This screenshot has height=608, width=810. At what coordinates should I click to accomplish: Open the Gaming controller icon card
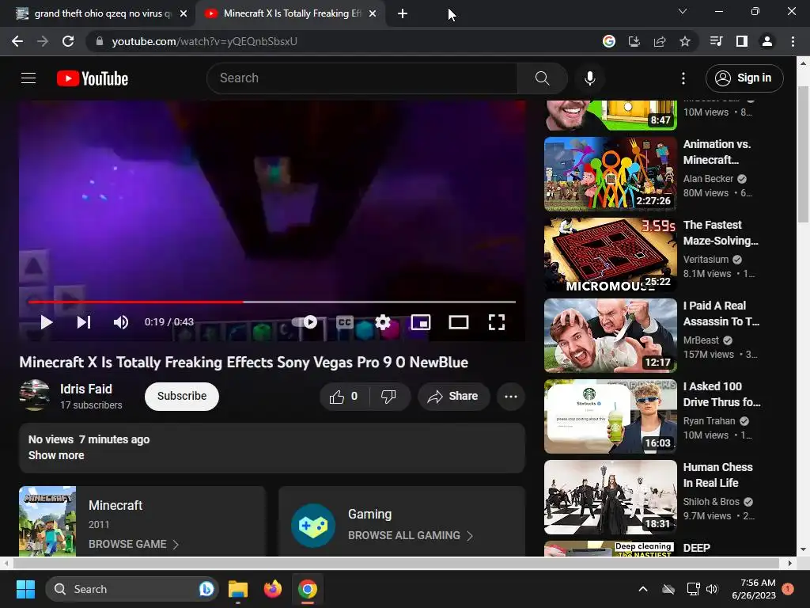click(313, 526)
